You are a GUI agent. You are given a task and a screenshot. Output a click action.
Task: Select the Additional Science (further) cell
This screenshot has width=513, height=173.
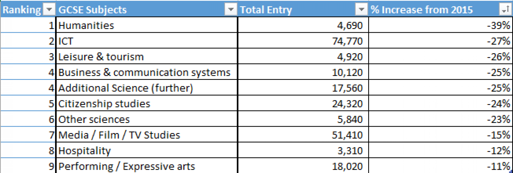point(126,88)
